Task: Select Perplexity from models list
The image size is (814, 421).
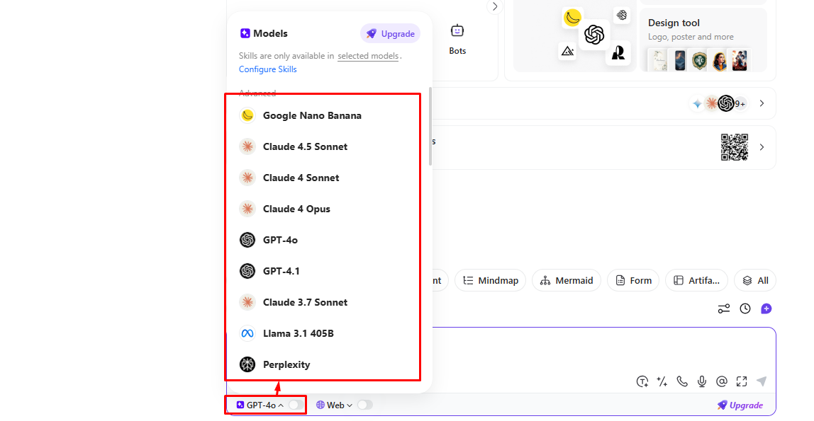Action: (x=286, y=364)
